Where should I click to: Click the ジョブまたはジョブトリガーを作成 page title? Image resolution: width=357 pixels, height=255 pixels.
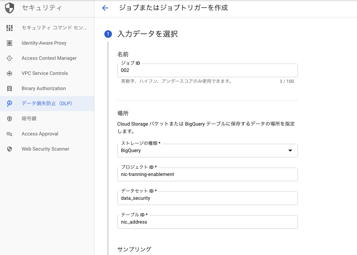173,8
